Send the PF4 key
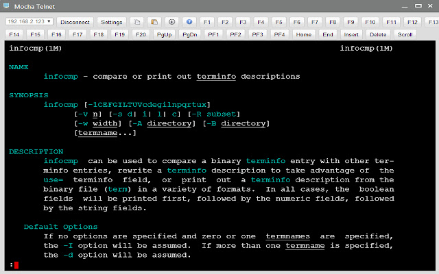Screen dimensions: 439x274 [279, 34]
